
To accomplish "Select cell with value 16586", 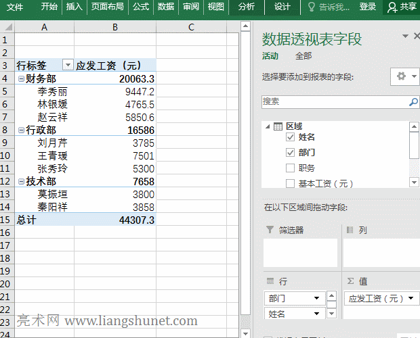I will pos(115,130).
